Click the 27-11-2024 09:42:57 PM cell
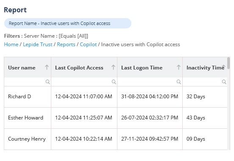This screenshot has height=161, width=234. click(x=150, y=139)
